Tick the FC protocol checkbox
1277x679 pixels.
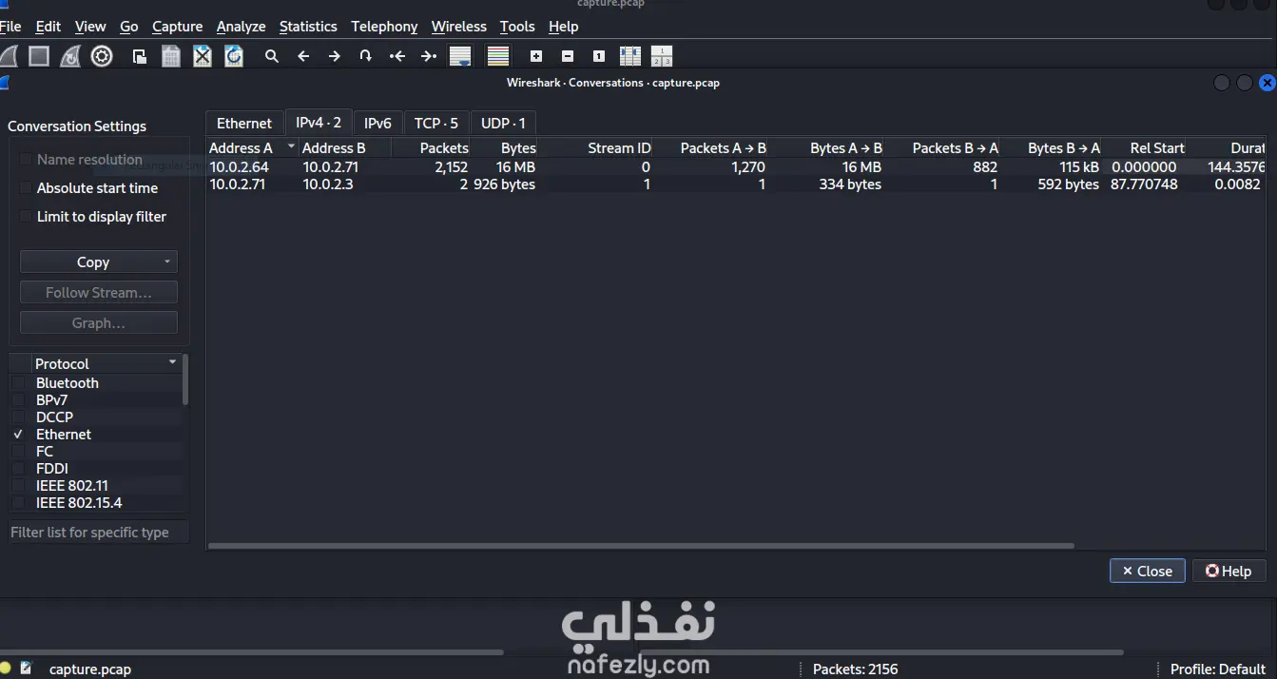[18, 452]
